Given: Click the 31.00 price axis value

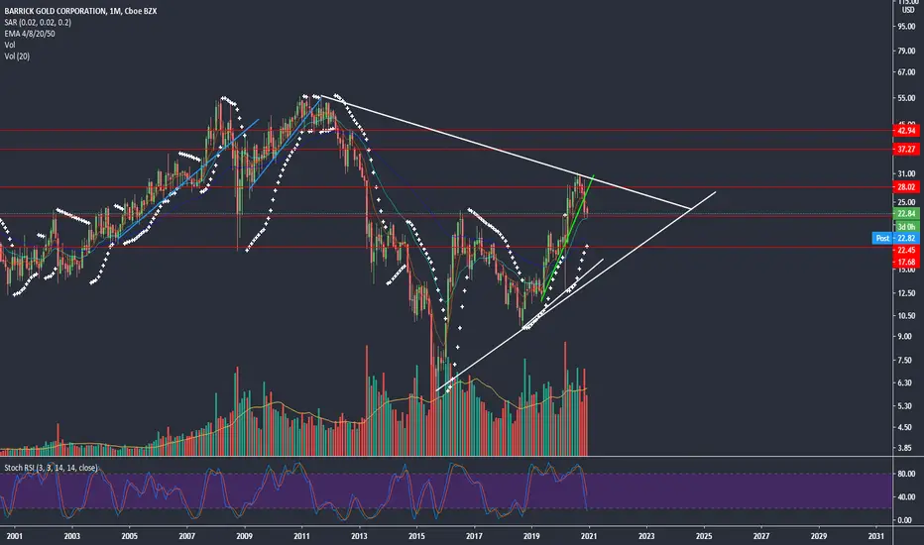Looking at the screenshot, I should [906, 173].
